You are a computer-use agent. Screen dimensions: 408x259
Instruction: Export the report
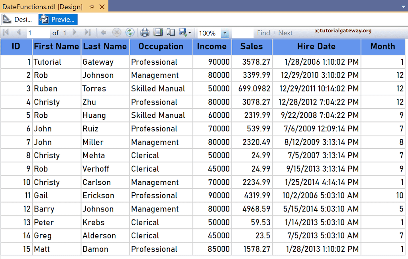(183, 33)
